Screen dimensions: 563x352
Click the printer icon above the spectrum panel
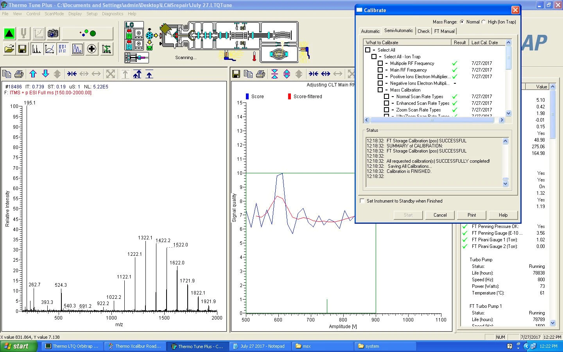(x=19, y=74)
